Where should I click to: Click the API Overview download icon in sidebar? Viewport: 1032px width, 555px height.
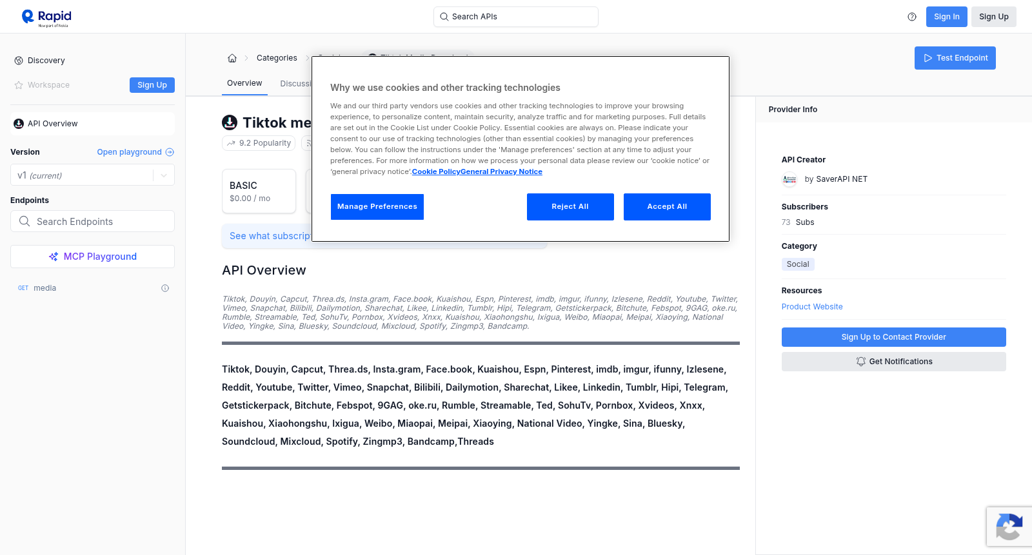click(x=19, y=124)
